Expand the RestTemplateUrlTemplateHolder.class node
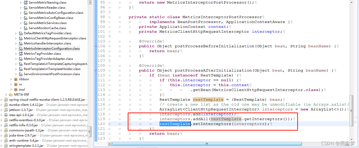Screen dimensions: 359x148 point(16,69)
